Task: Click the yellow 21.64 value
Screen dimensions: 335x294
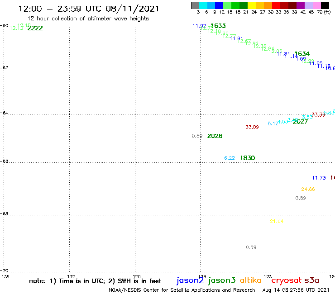Action: tap(277, 222)
